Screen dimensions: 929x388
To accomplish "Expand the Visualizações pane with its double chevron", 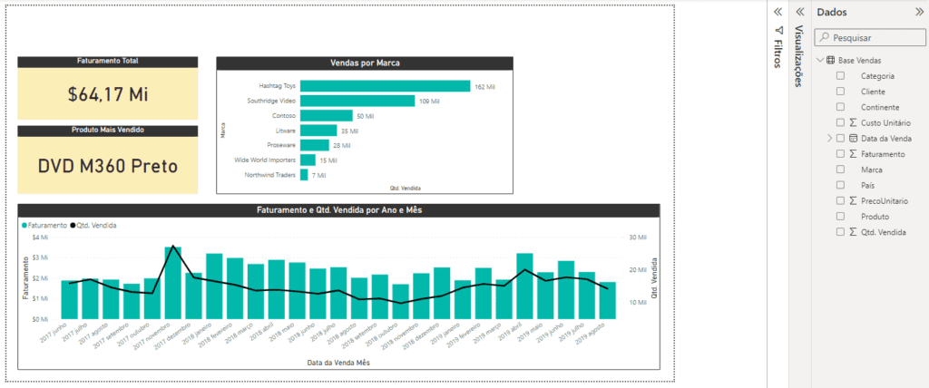I will (x=799, y=12).
